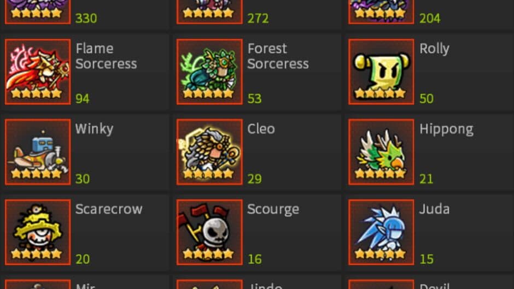Image resolution: width=514 pixels, height=289 pixels.
Task: Open the icon above the 204 count
Action: [381, 12]
